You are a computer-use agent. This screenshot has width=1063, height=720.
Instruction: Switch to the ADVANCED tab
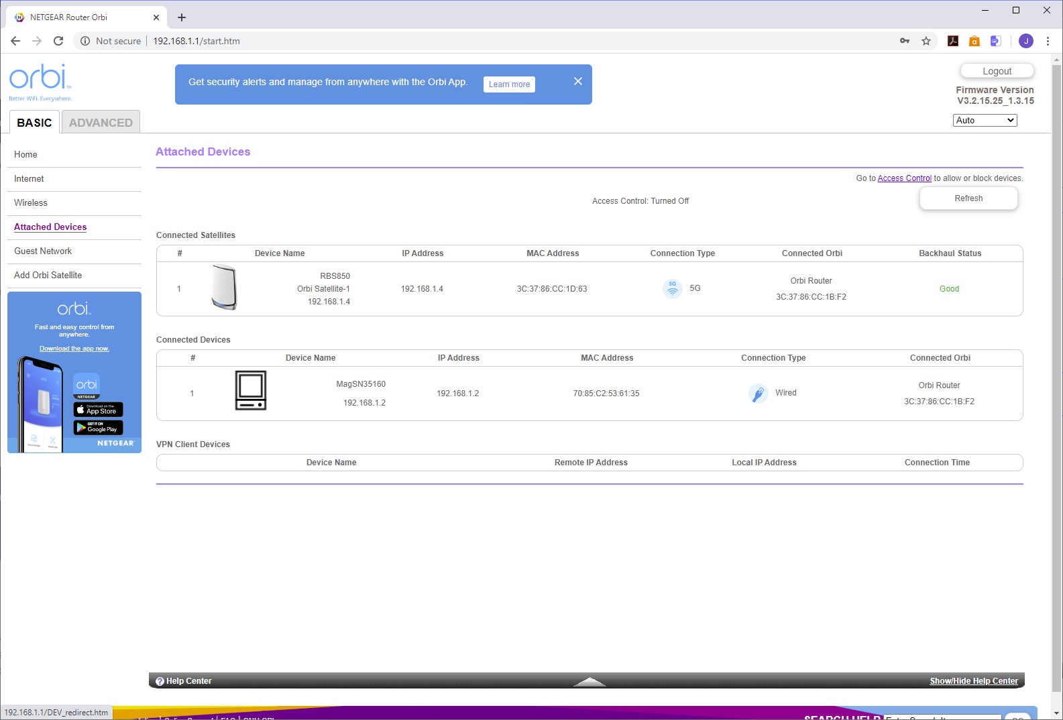click(x=101, y=123)
